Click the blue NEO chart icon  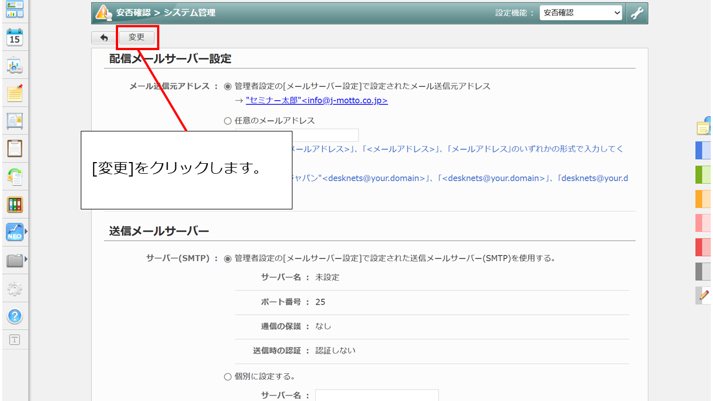pyautogui.click(x=14, y=232)
